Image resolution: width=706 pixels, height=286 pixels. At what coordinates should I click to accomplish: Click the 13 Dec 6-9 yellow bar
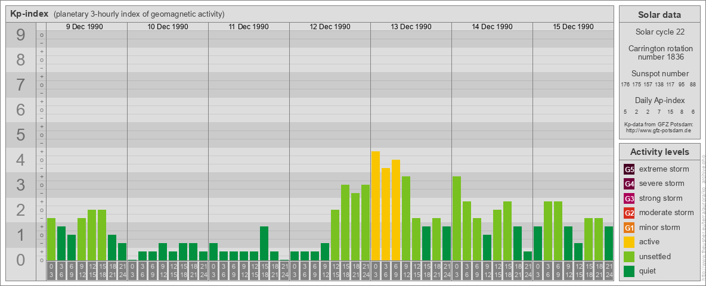pos(396,210)
